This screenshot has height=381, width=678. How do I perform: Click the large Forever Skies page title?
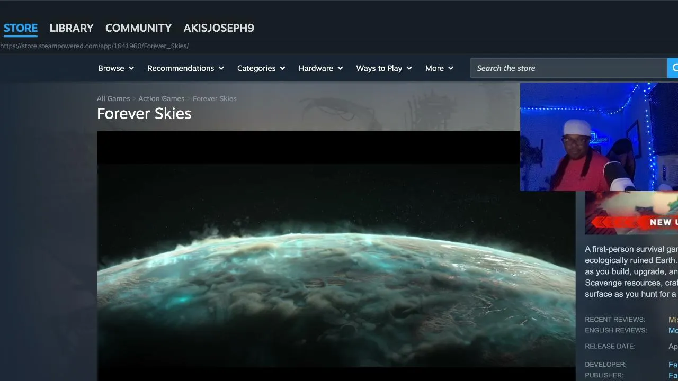(144, 114)
